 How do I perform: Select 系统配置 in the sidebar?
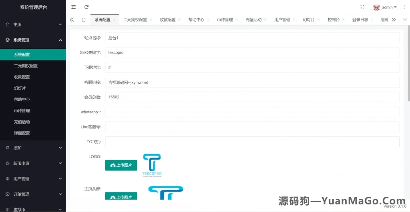point(33,54)
